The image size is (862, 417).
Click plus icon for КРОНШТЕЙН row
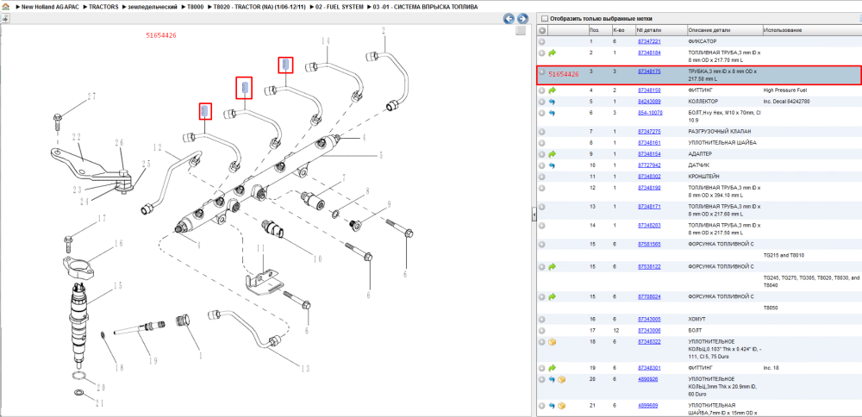click(x=542, y=177)
